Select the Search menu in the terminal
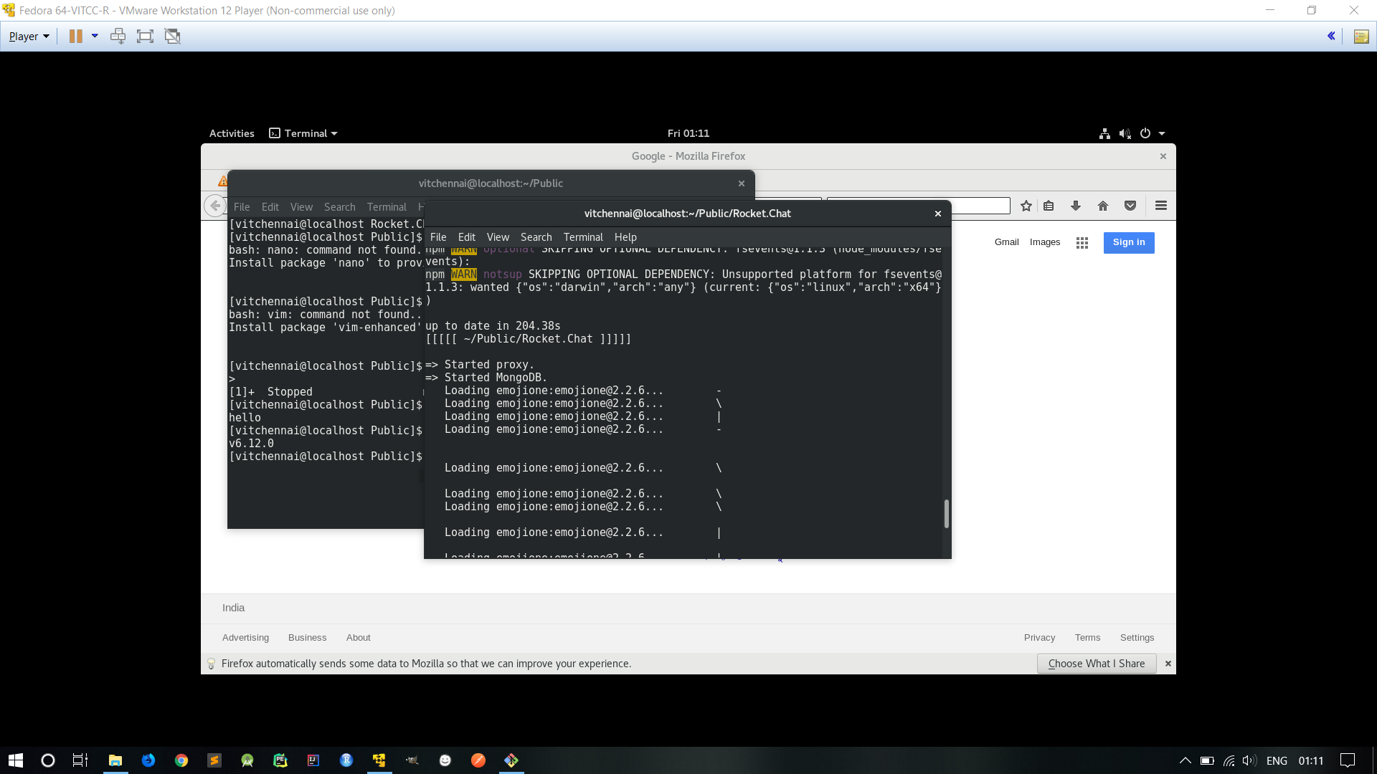This screenshot has height=774, width=1377. (536, 237)
